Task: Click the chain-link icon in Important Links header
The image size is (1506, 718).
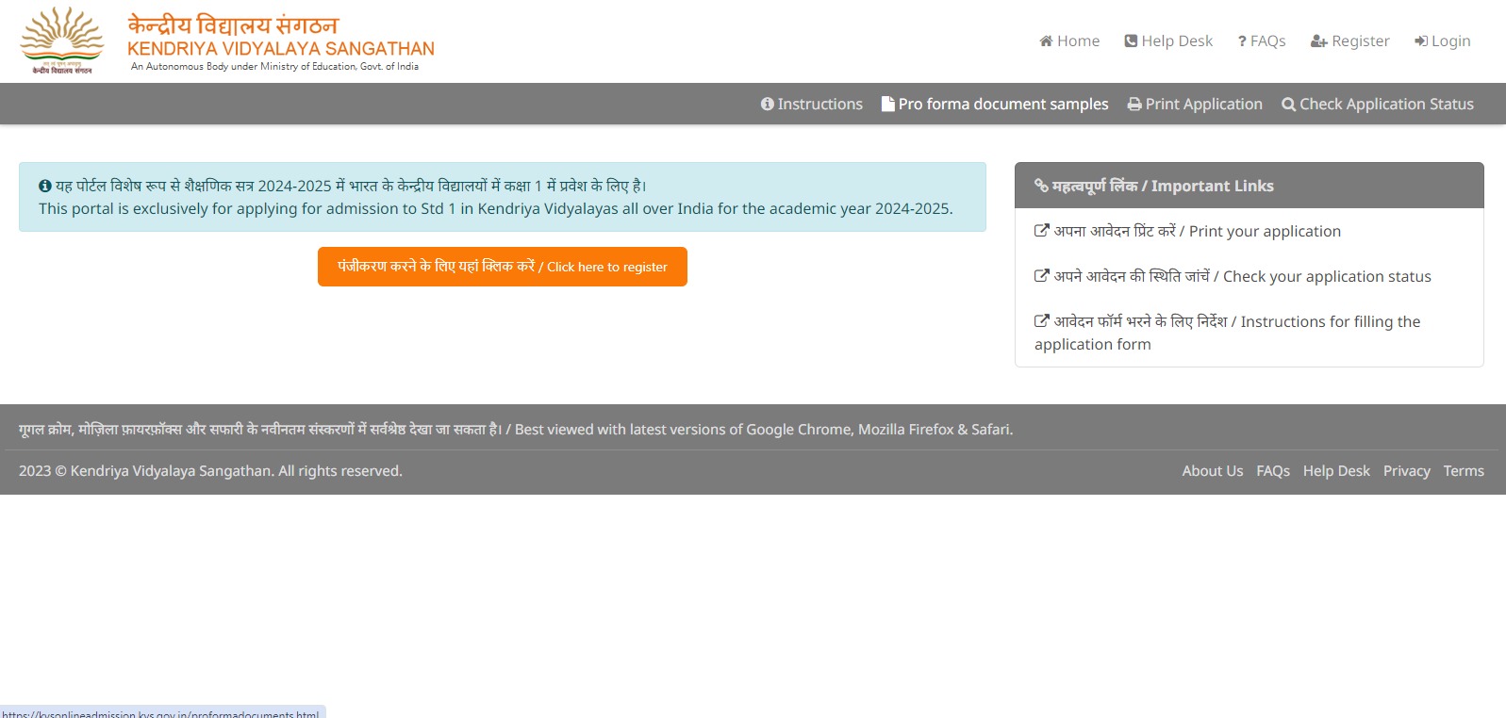Action: tap(1041, 186)
